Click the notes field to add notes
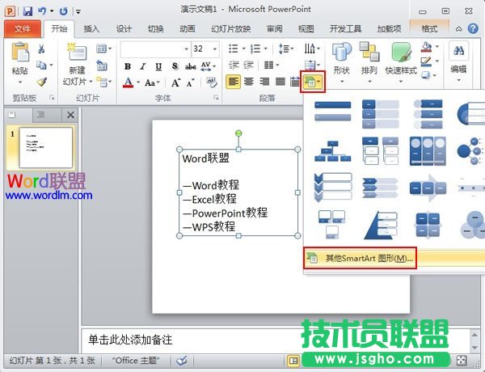 (276, 340)
